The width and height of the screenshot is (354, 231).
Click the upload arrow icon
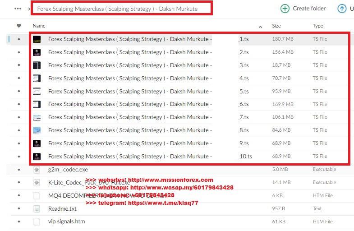(x=342, y=9)
